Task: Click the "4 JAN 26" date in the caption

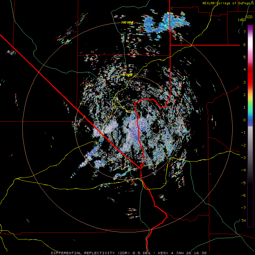Action: (x=182, y=253)
